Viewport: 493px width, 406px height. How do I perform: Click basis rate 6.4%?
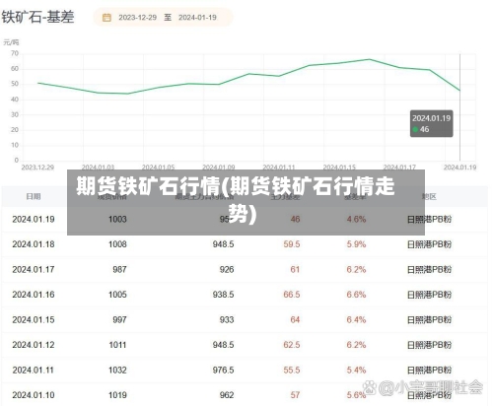click(356, 320)
